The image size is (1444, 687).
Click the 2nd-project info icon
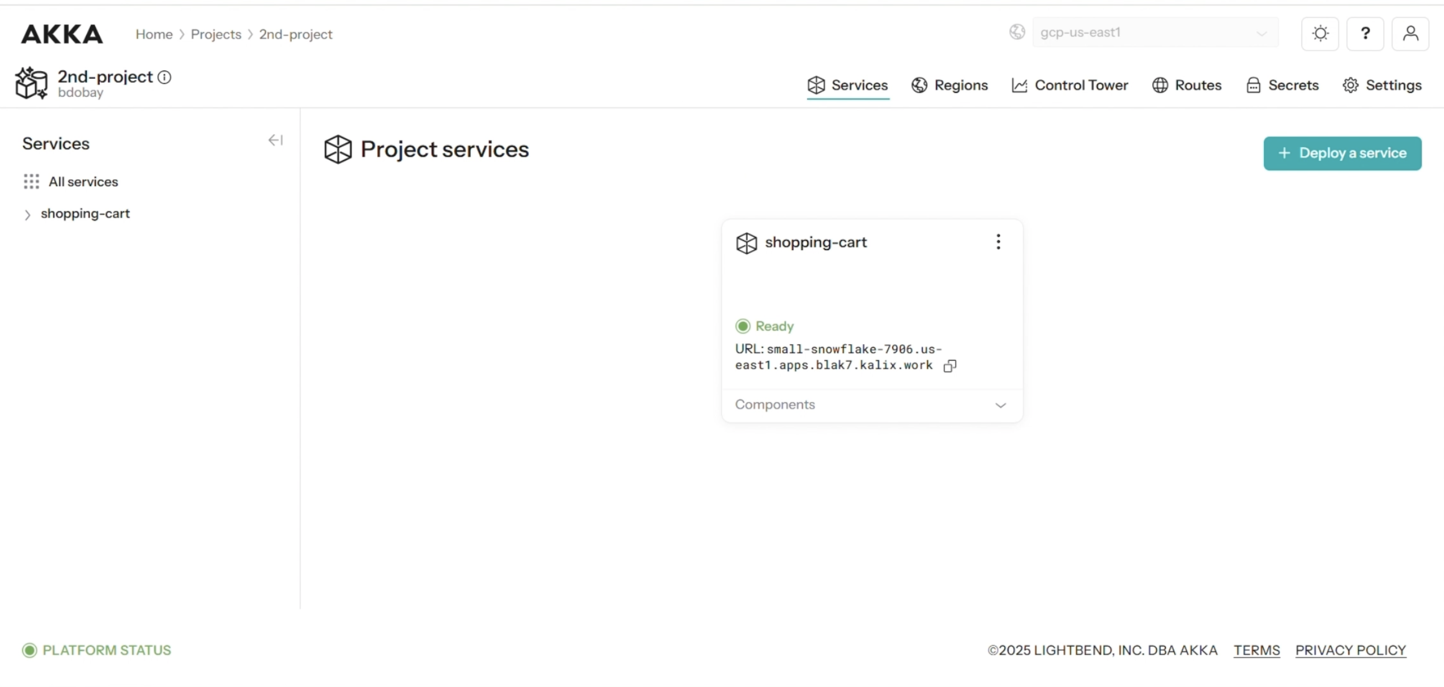[164, 77]
